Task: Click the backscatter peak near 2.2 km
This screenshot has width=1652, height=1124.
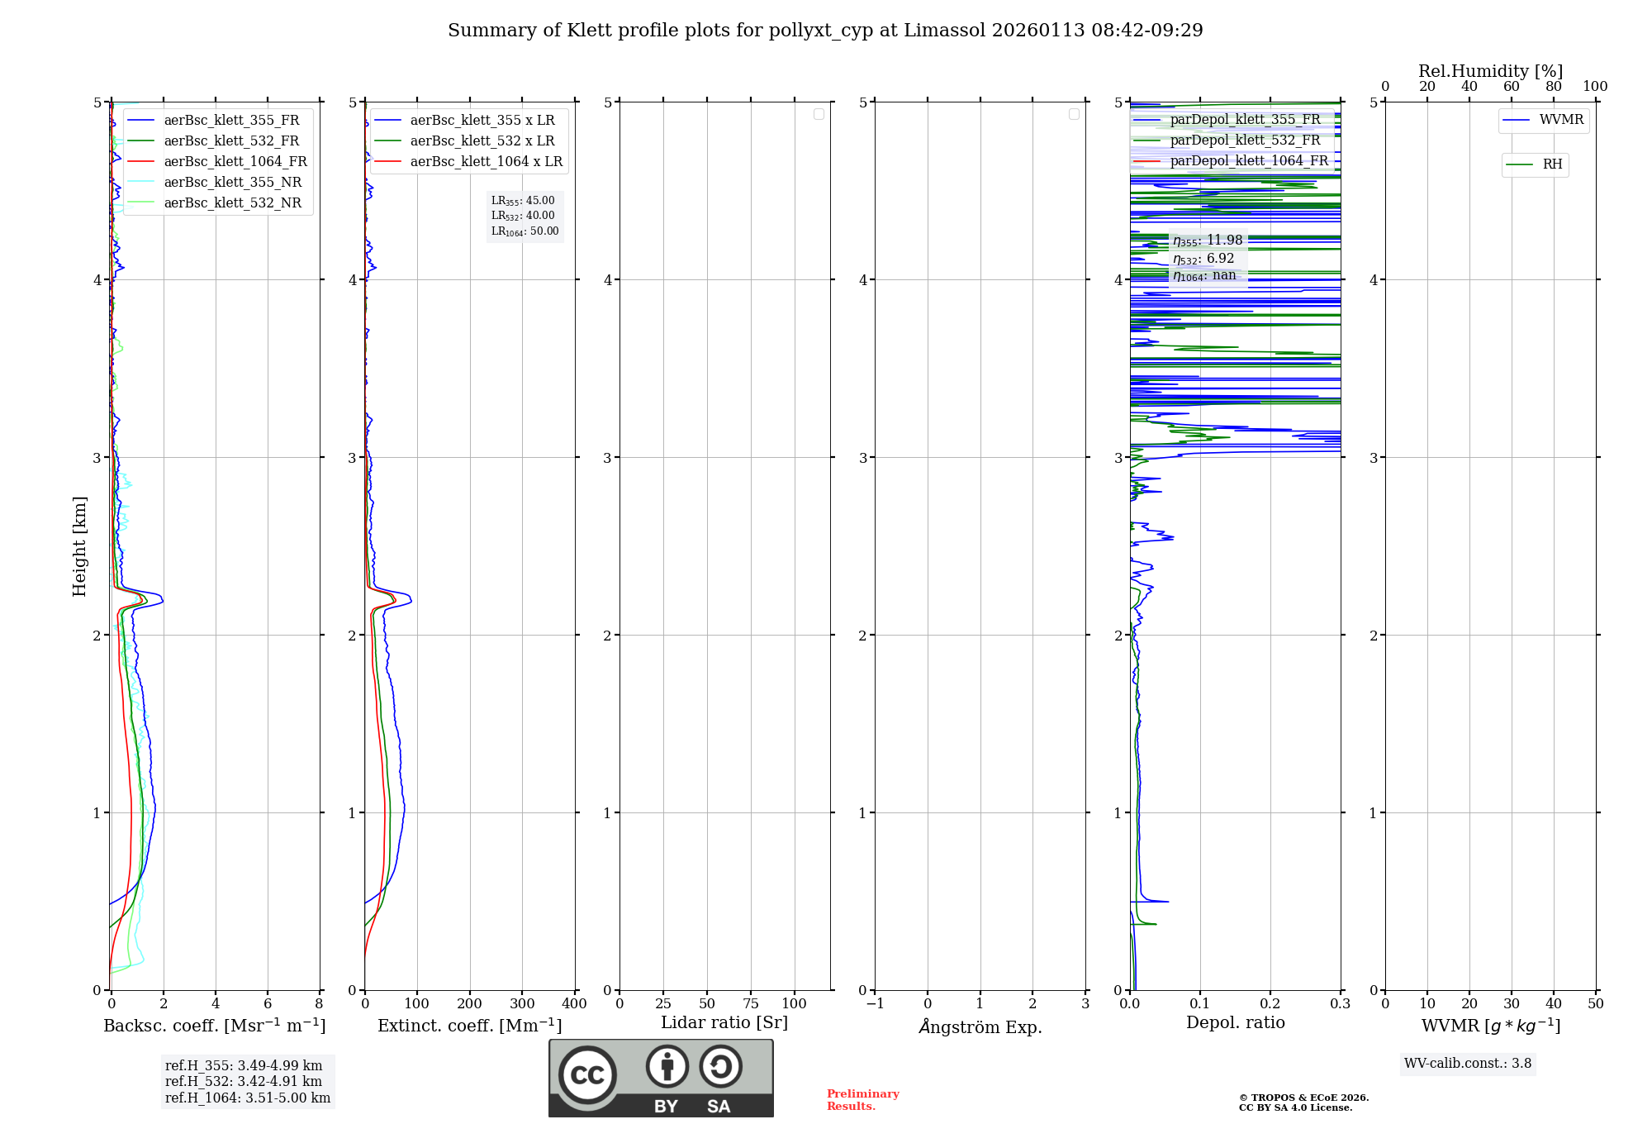Action: (161, 601)
